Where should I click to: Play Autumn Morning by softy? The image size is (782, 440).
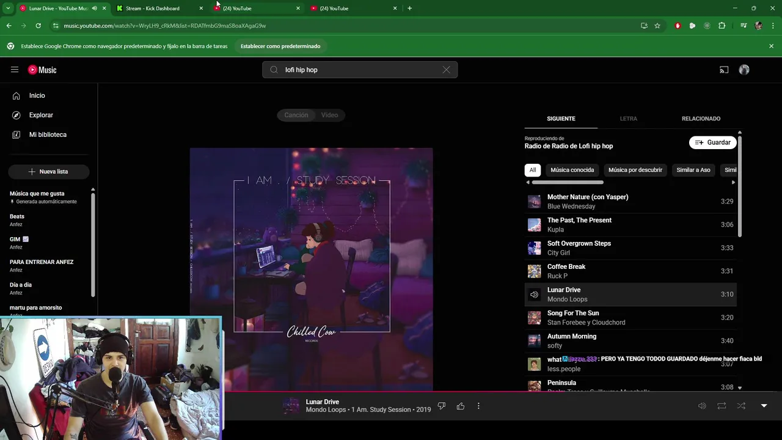point(630,341)
